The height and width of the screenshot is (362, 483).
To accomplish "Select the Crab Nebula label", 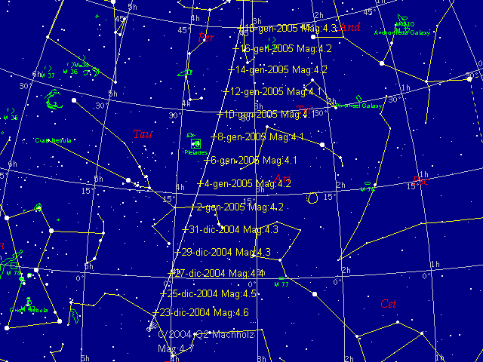I will pos(53,140).
